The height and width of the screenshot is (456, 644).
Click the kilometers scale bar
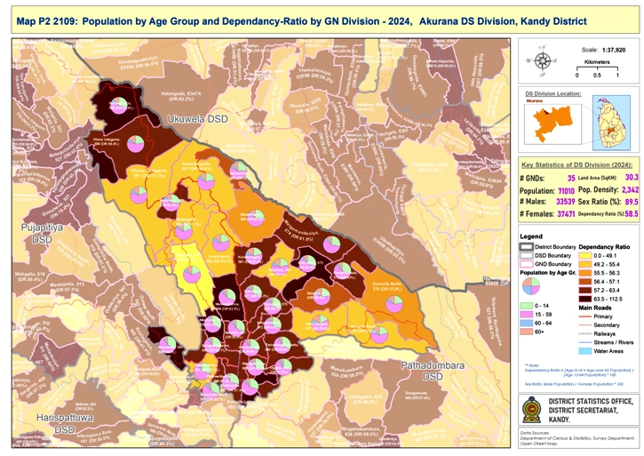coord(597,69)
